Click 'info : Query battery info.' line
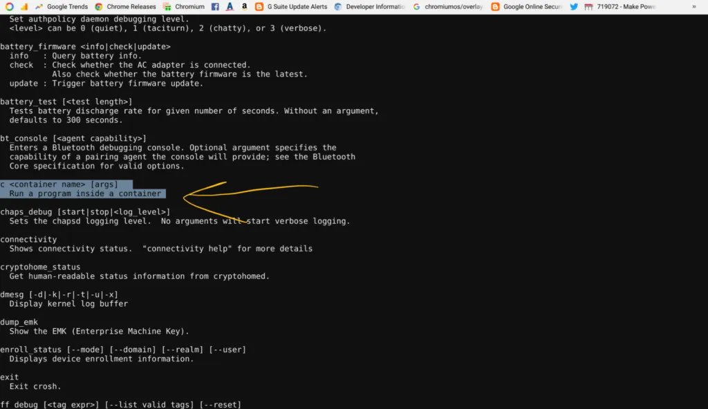 pos(75,55)
